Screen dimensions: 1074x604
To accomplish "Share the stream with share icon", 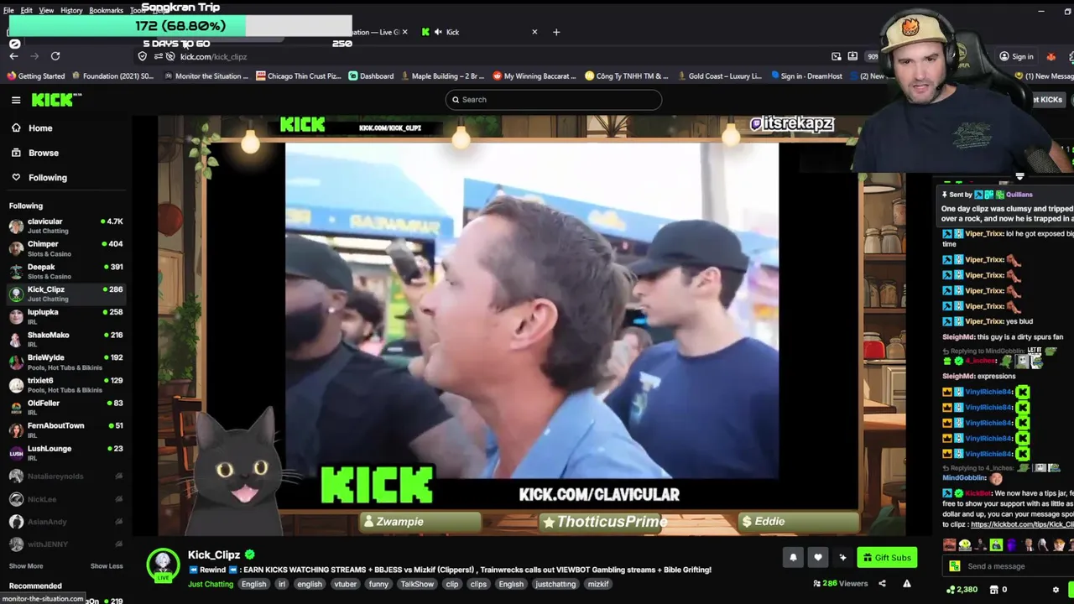I will [882, 584].
